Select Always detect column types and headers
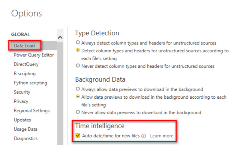Screen dimensions: 240x145 [x=78, y=42]
